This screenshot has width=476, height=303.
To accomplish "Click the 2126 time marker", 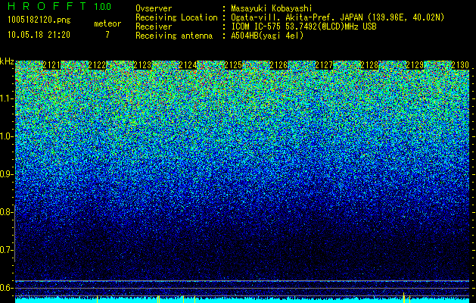I will coord(278,65).
